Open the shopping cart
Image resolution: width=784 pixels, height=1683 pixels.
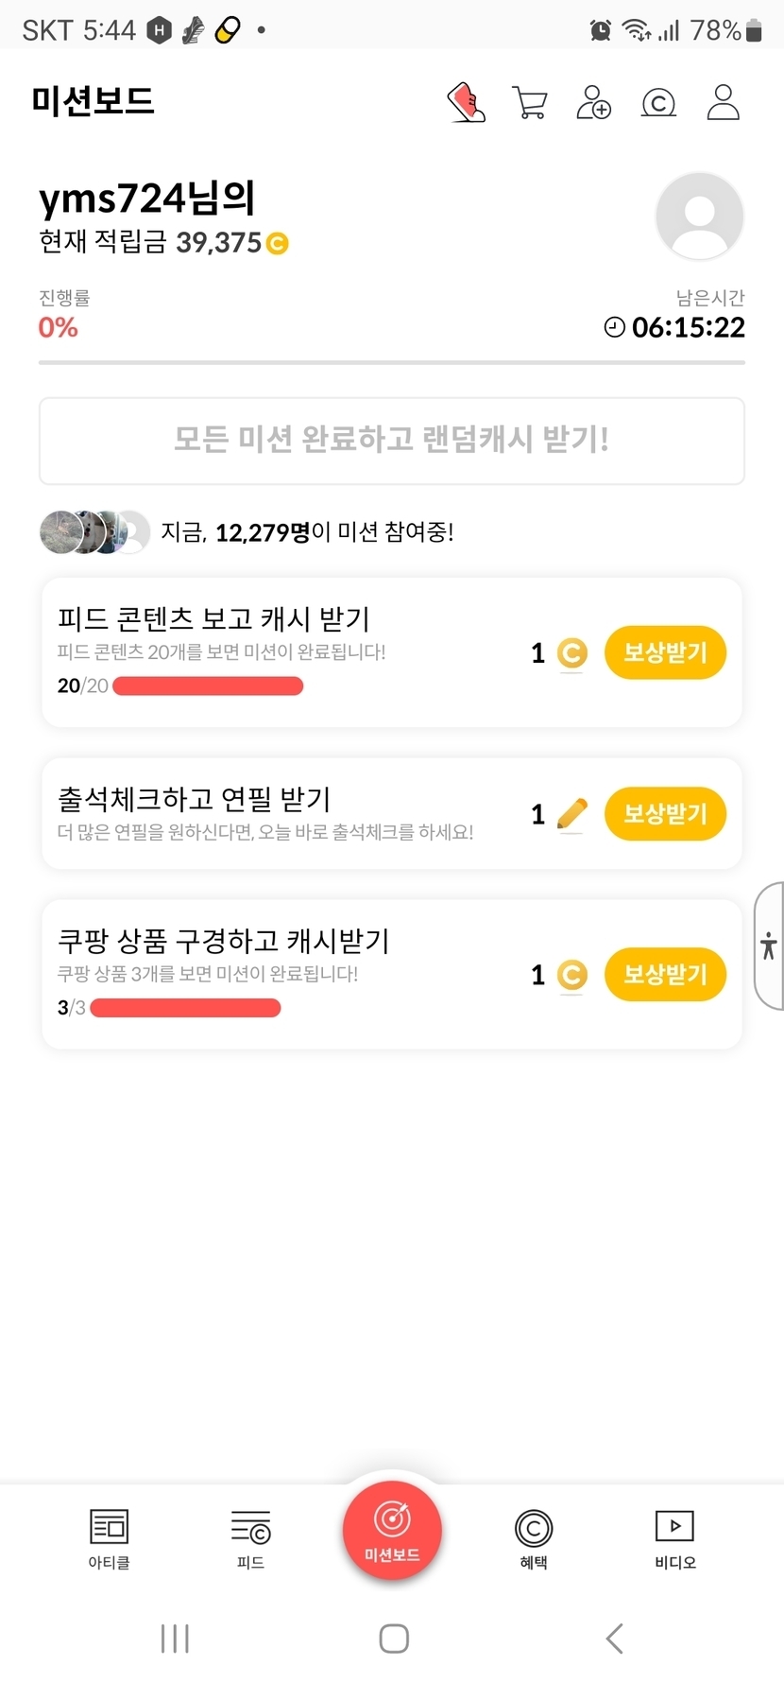point(530,102)
